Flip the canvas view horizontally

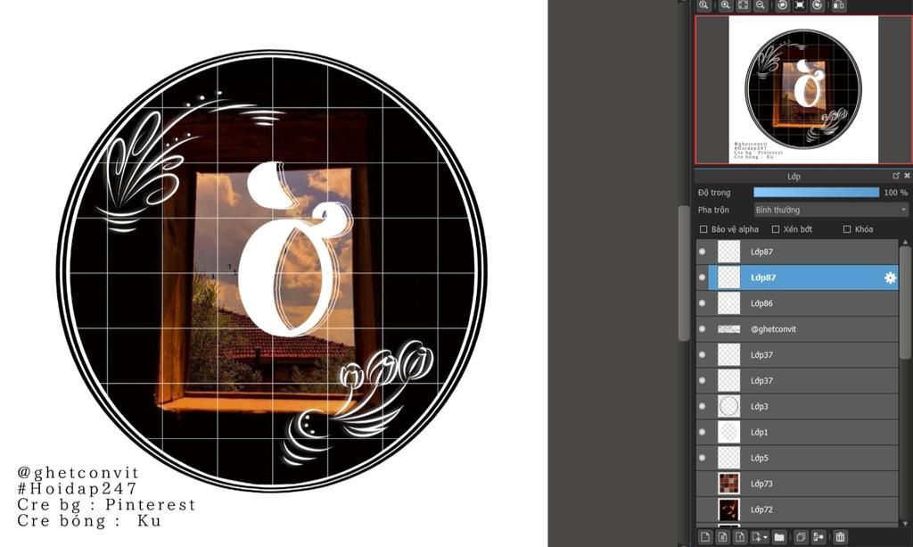point(838,4)
